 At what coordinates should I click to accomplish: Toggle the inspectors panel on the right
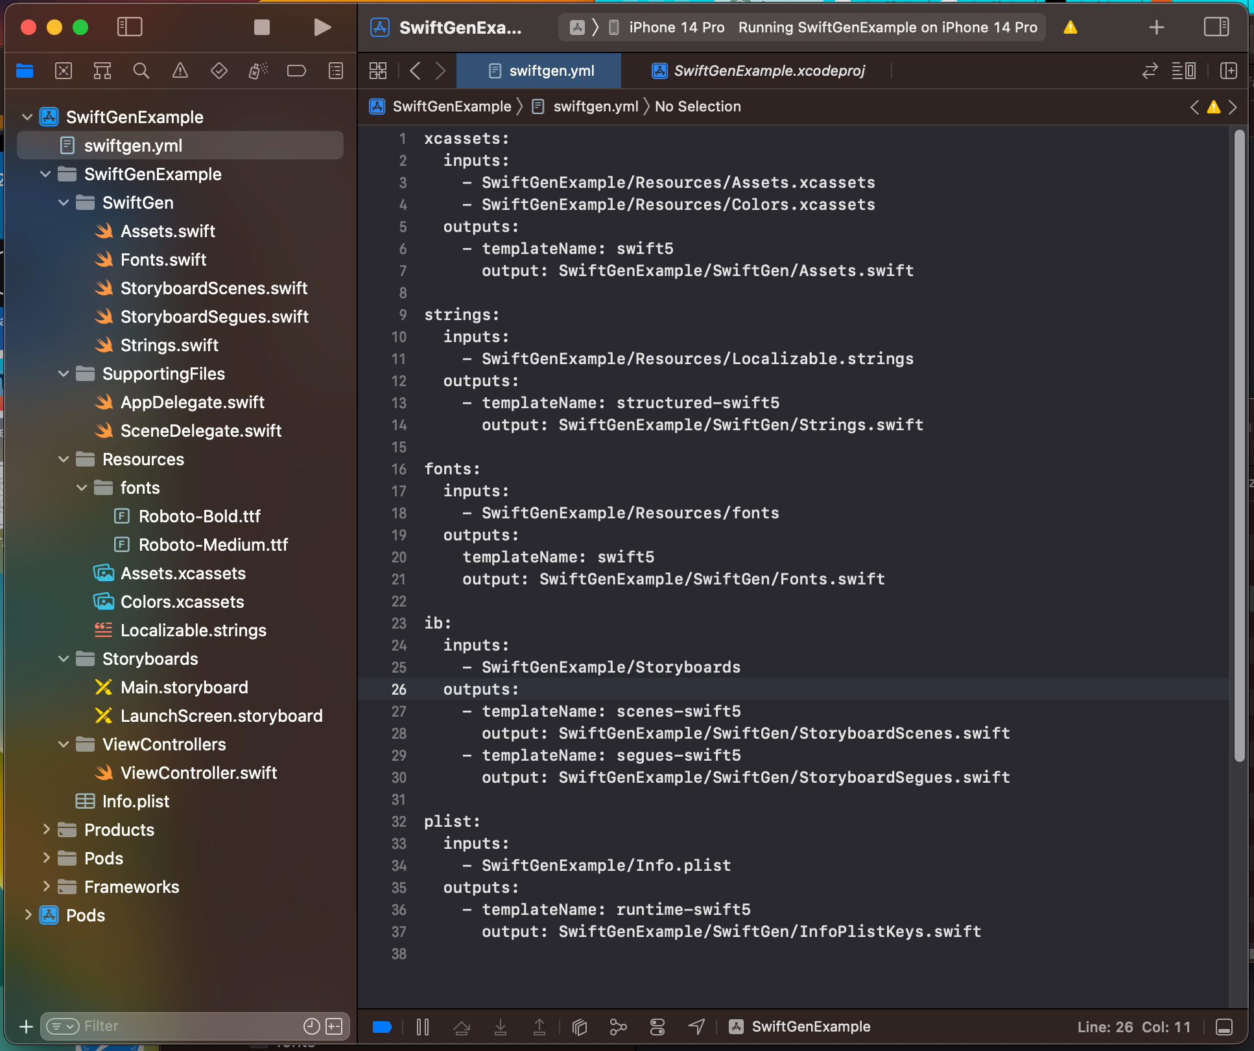coord(1216,27)
